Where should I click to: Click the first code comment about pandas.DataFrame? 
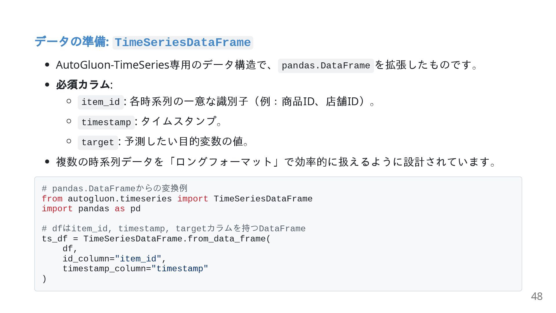click(x=115, y=188)
